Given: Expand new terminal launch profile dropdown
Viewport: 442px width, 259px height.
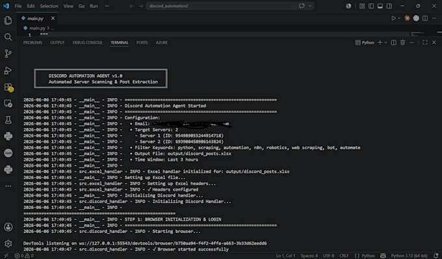Looking at the screenshot, I should pyautogui.click(x=385, y=42).
